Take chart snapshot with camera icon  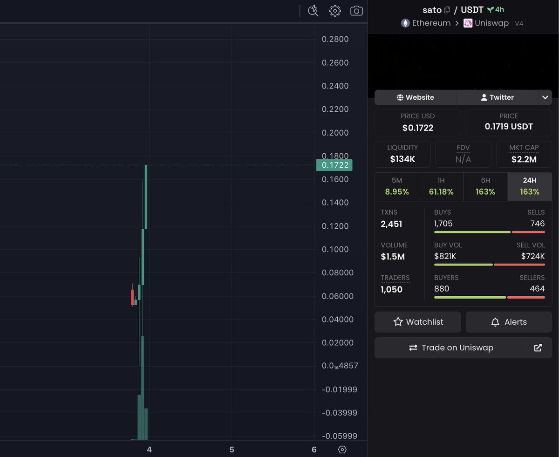(356, 11)
